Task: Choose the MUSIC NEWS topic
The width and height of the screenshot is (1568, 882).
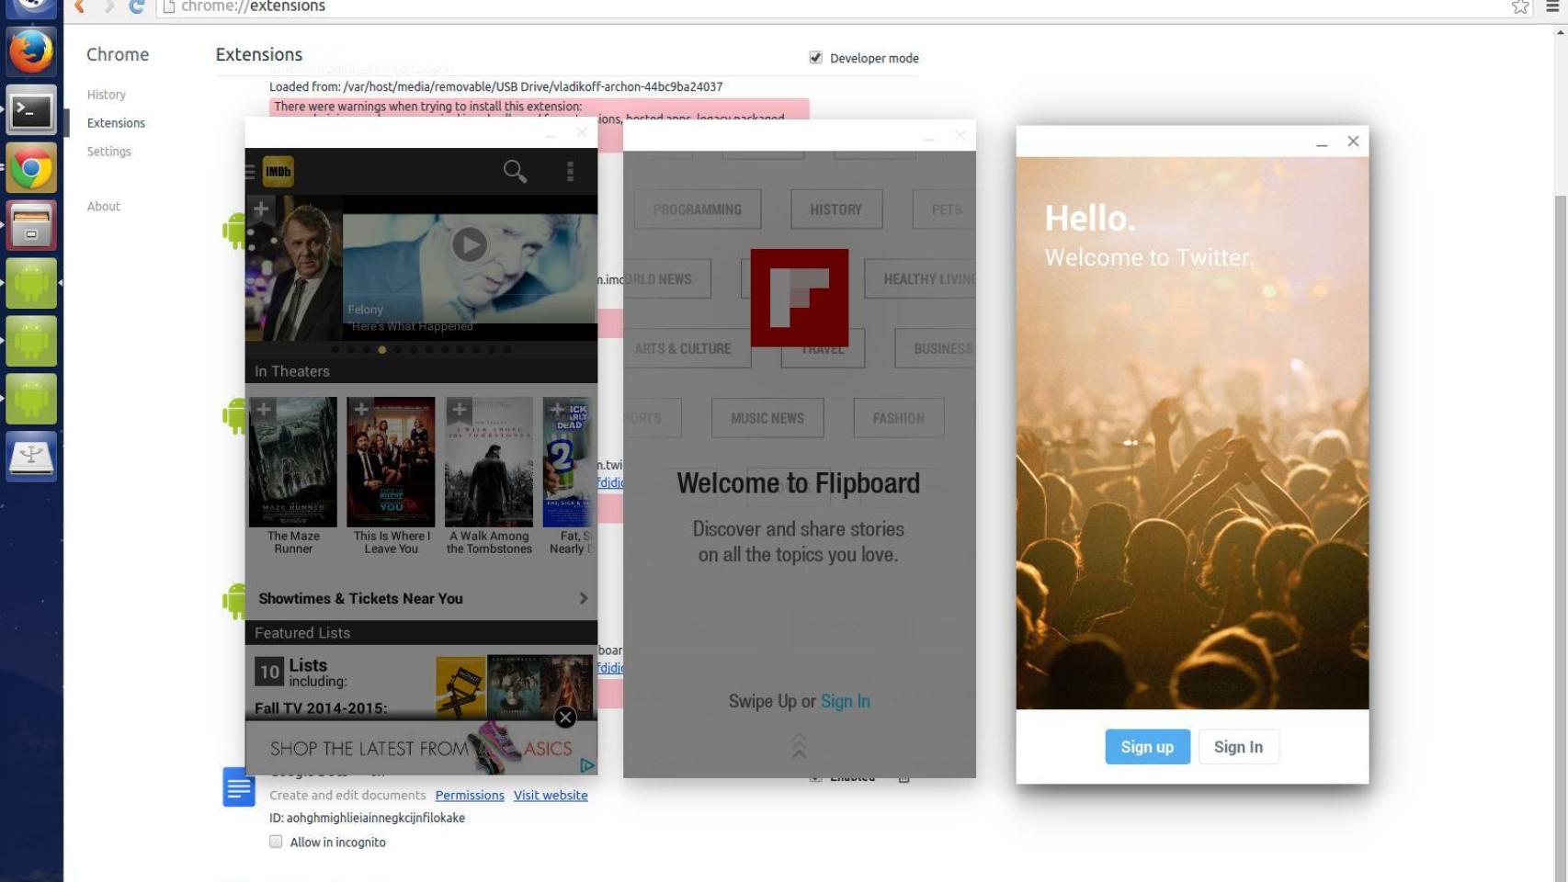Action: (x=767, y=418)
